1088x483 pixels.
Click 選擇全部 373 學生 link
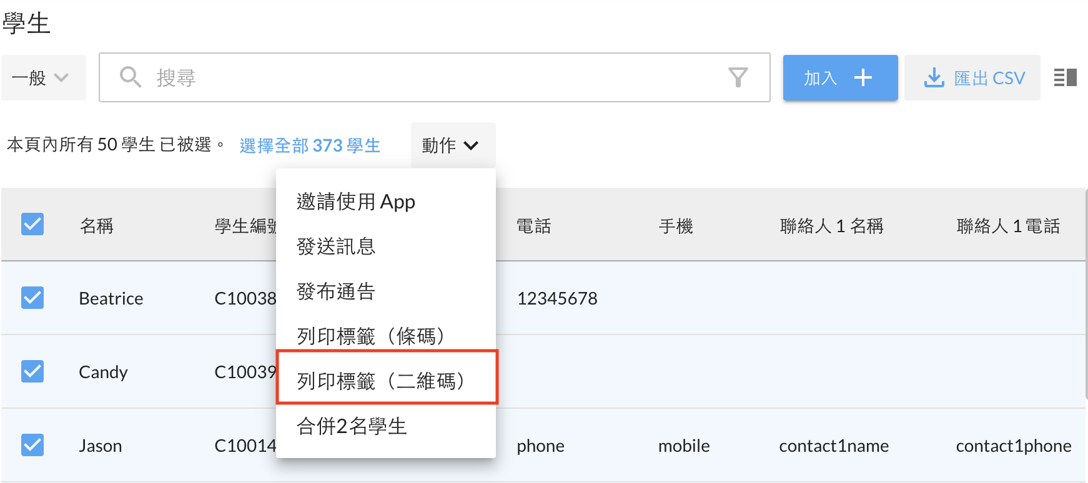tap(310, 145)
